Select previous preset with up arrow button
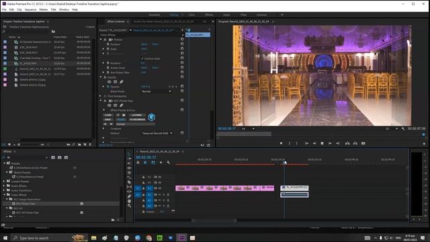The height and width of the screenshot is (242, 430). tap(105, 124)
